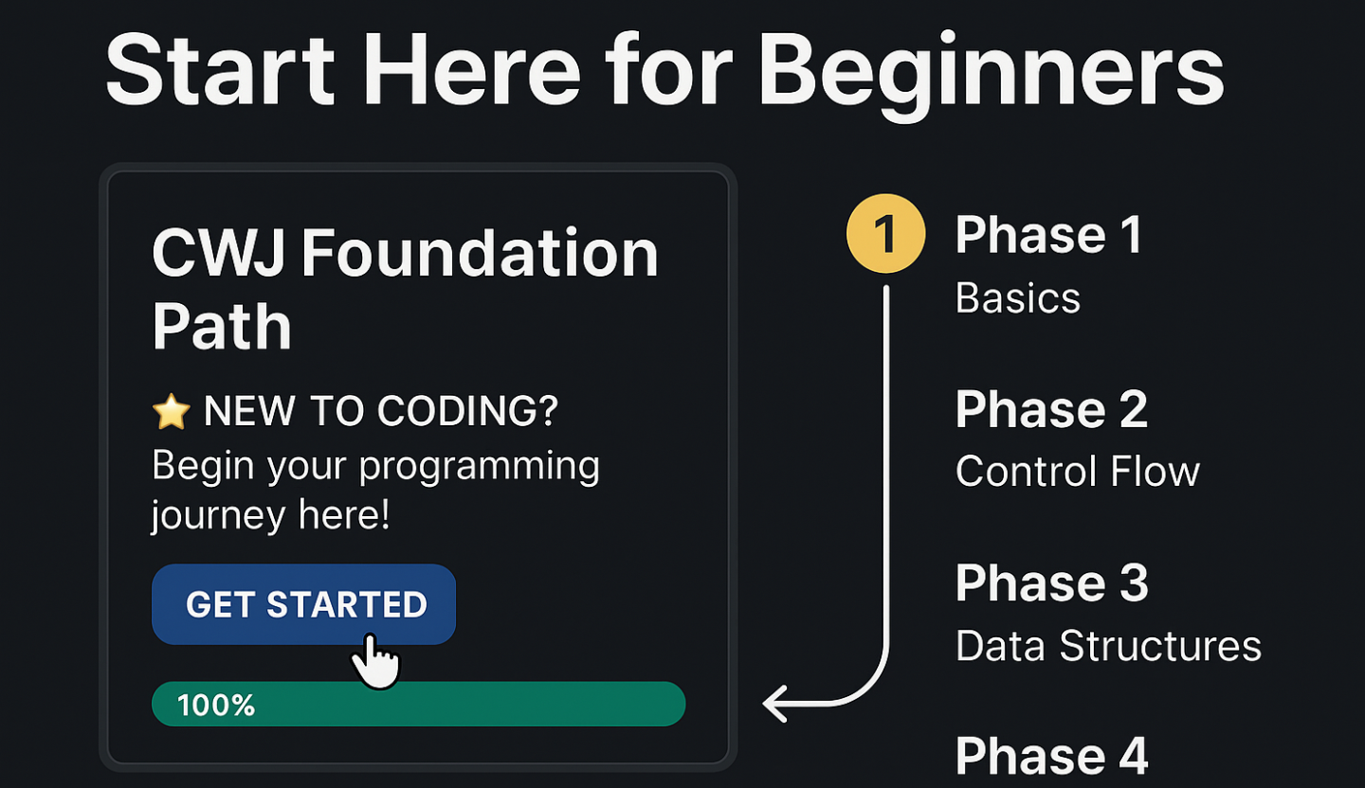This screenshot has width=1365, height=788.
Task: Click the Begin your programming journey text
Action: point(375,491)
